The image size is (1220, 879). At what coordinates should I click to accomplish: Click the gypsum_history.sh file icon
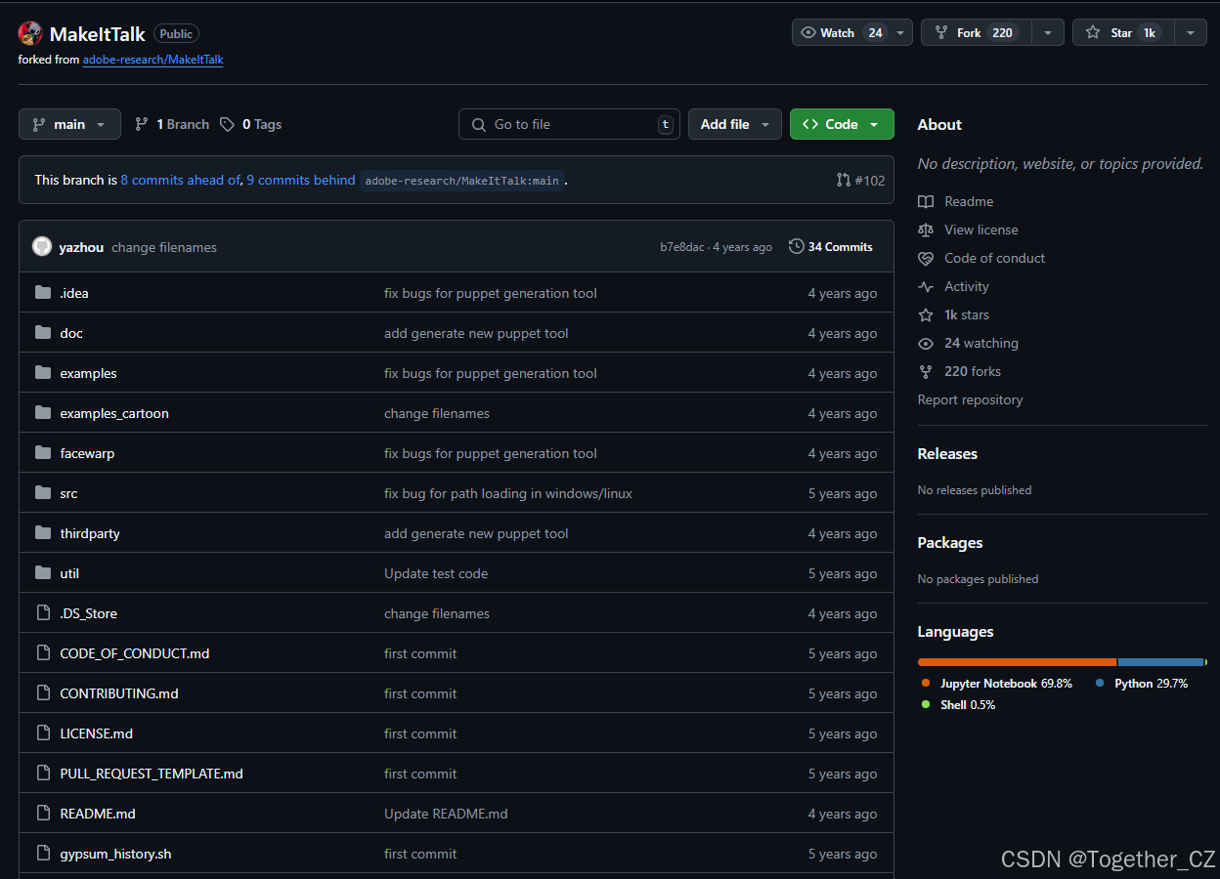coord(42,854)
